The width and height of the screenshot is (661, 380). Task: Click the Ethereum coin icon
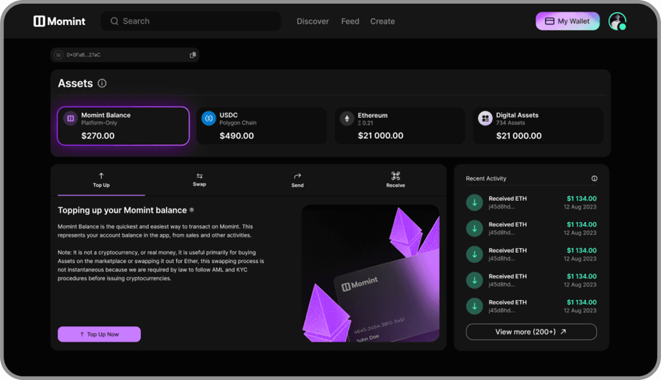click(x=347, y=119)
